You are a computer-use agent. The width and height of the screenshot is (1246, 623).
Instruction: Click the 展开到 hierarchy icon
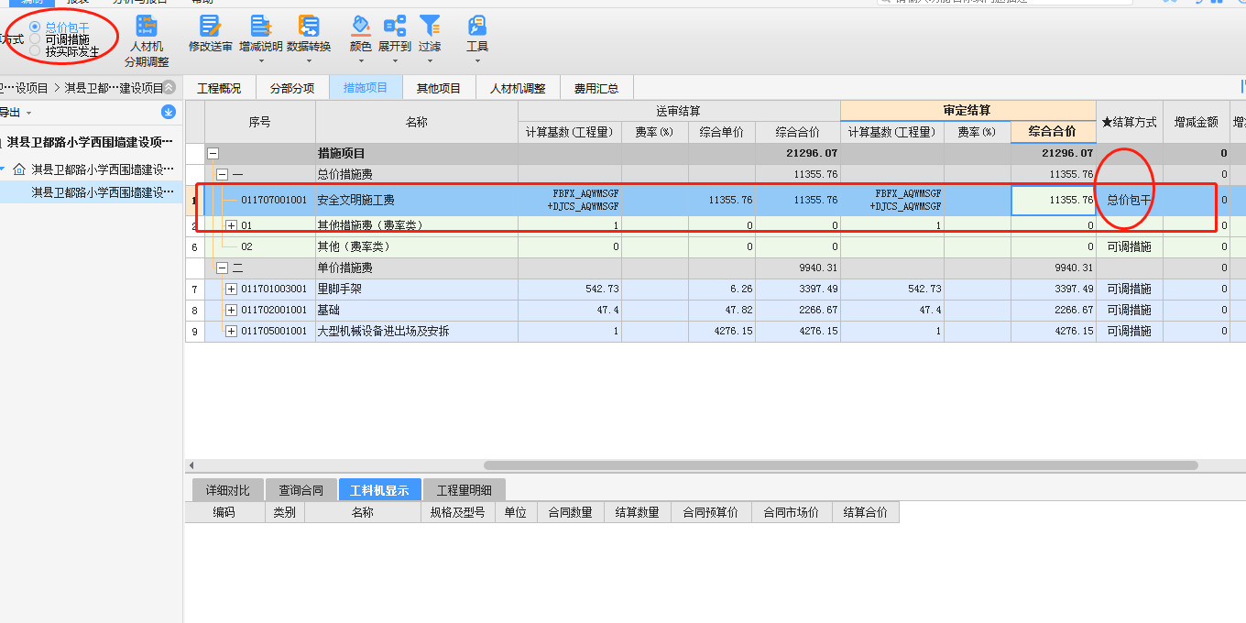point(395,26)
